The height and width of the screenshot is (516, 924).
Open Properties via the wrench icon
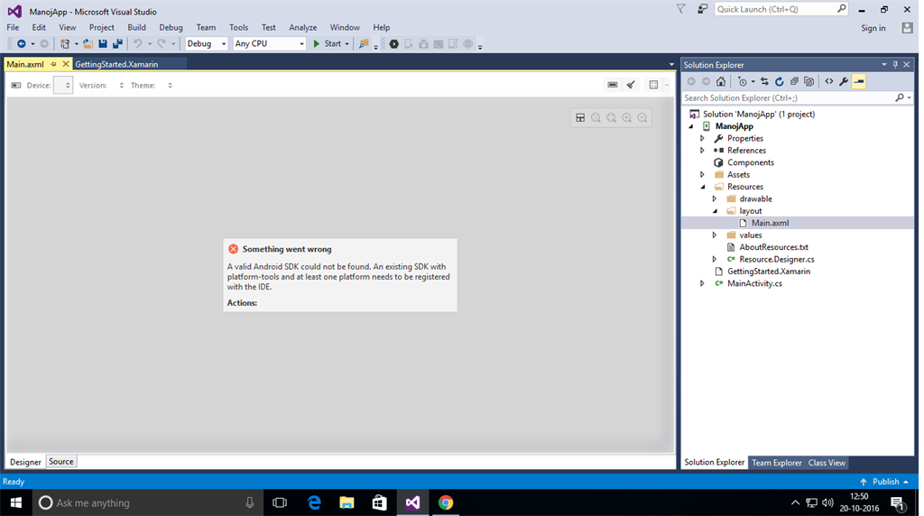[x=844, y=81]
